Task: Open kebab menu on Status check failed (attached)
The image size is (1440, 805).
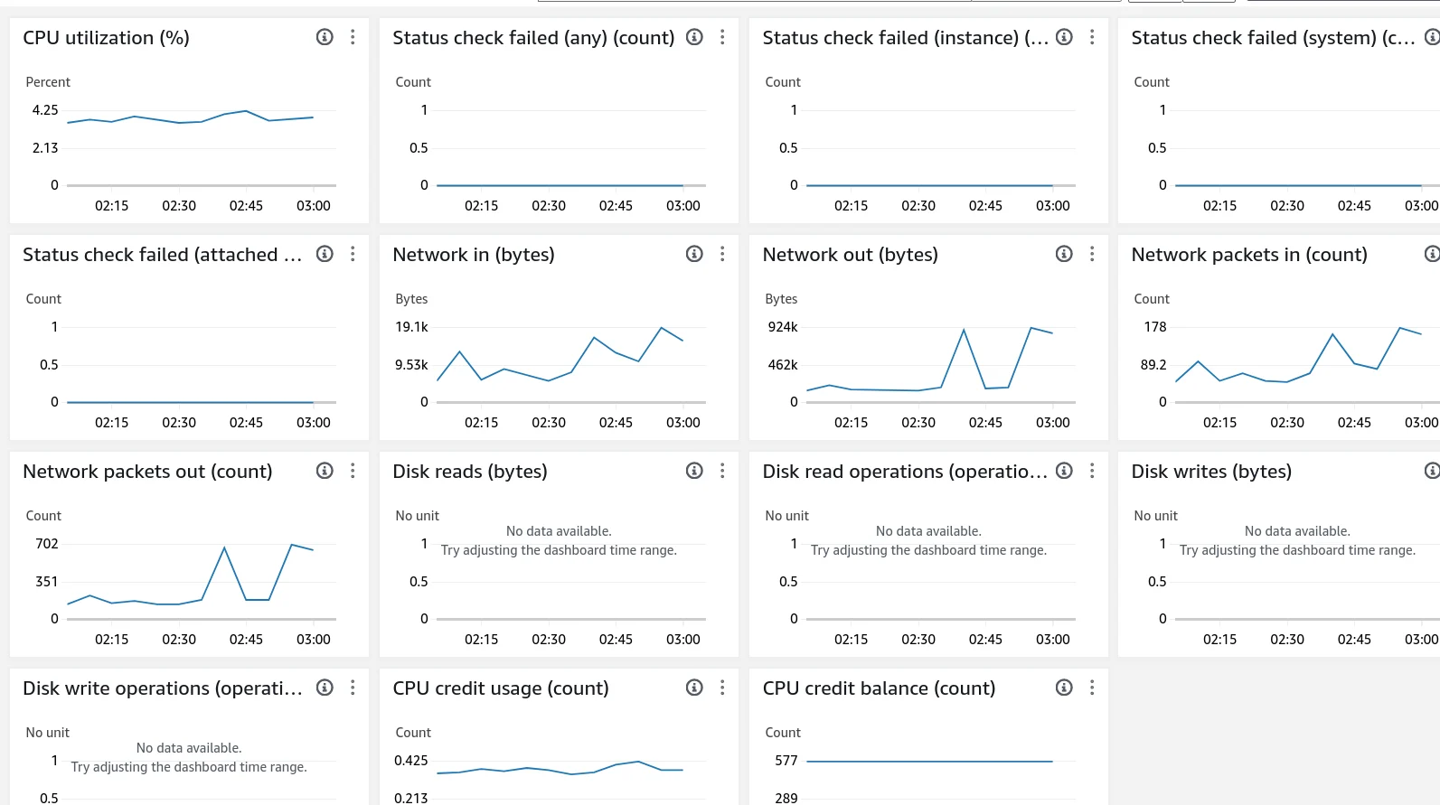Action: [353, 254]
